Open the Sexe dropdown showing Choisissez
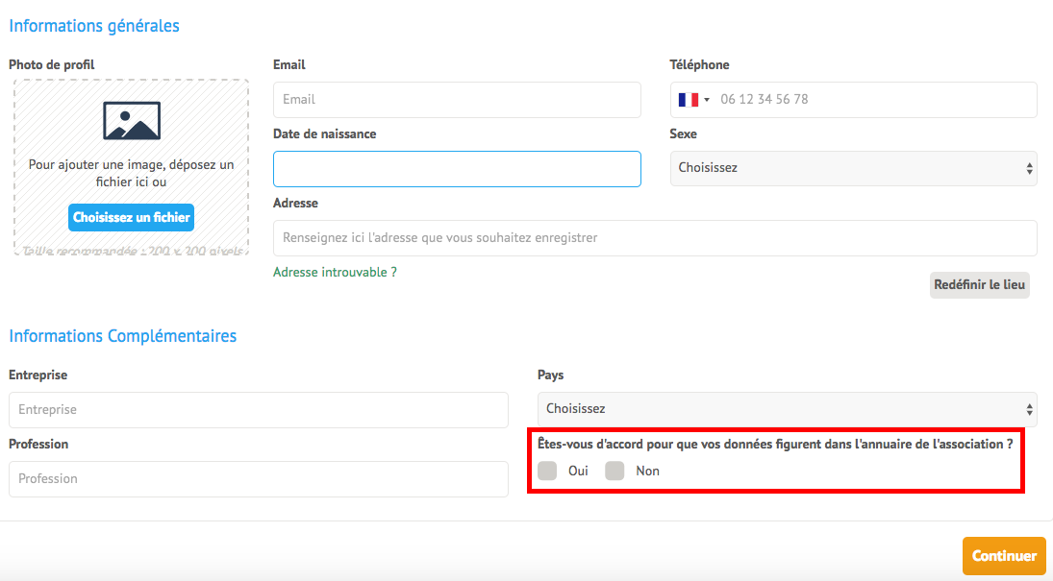Screen dimensions: 1053x581 [853, 168]
